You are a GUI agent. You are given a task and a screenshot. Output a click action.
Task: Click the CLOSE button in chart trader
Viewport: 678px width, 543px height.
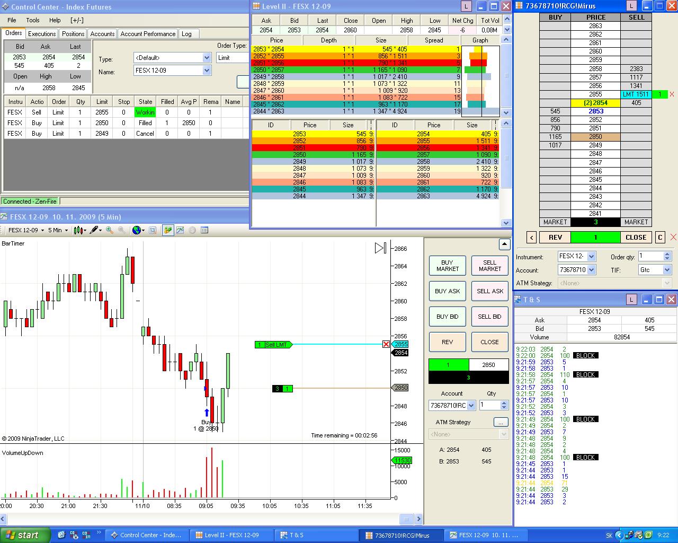coord(490,342)
